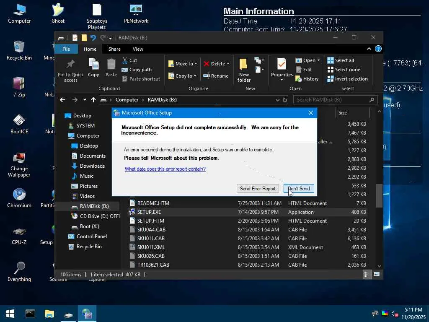Switch to the Share ribbon tab

pyautogui.click(x=114, y=49)
